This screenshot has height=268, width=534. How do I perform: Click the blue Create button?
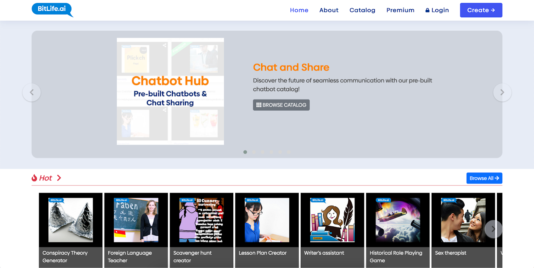pyautogui.click(x=481, y=10)
